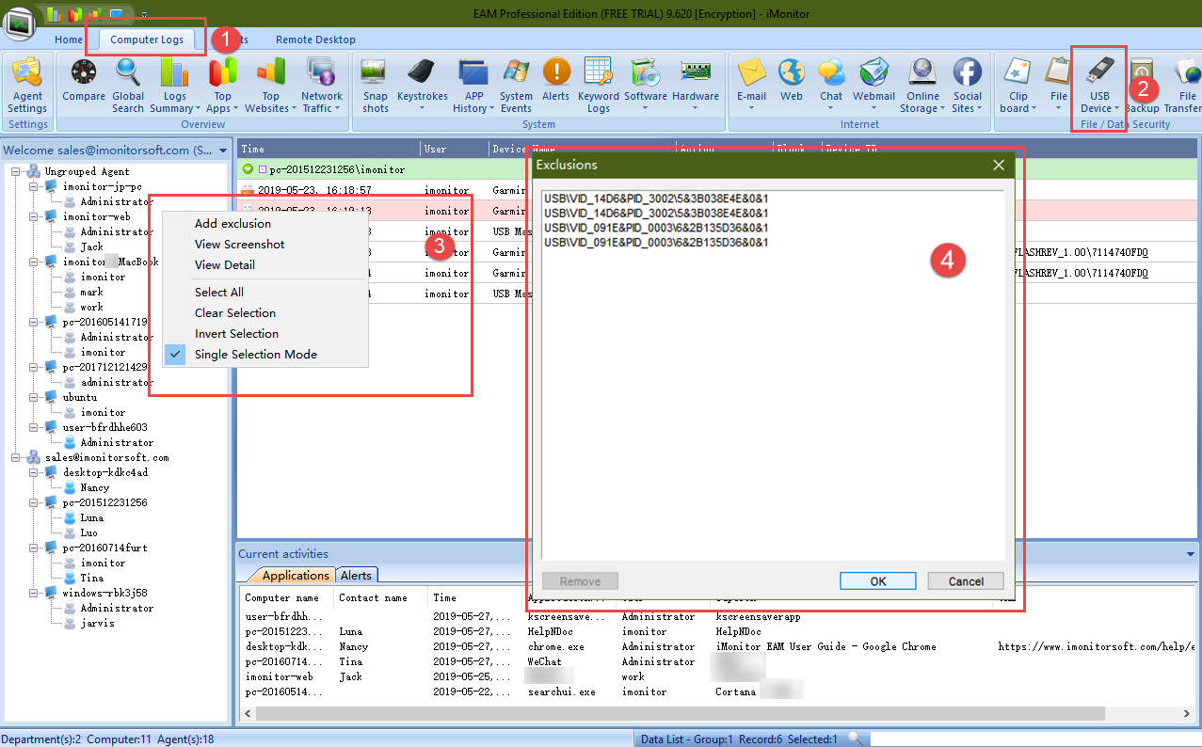Open Top Websites report

271,85
